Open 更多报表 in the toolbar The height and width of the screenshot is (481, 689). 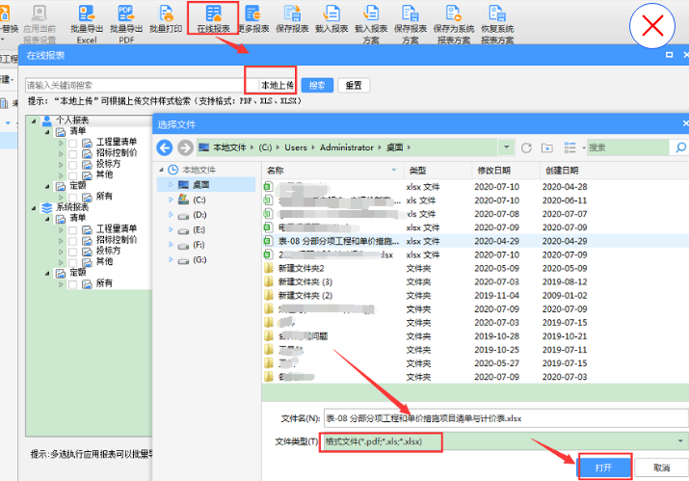point(253,19)
